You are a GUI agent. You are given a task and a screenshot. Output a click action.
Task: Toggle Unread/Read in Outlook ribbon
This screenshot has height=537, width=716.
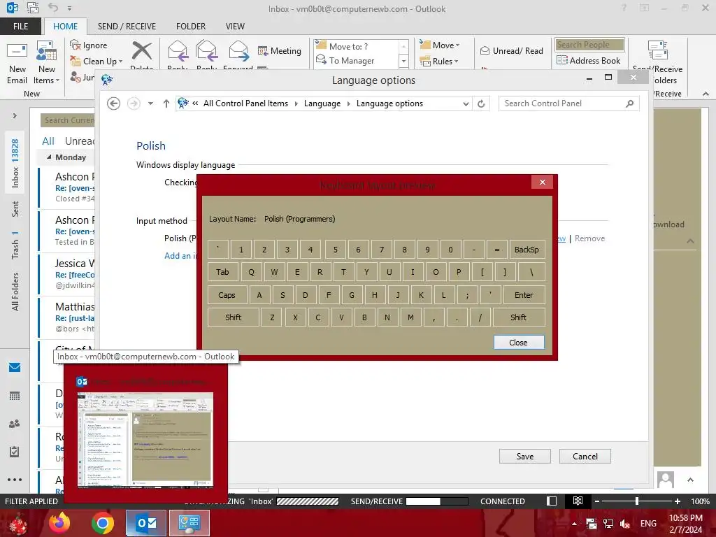512,50
